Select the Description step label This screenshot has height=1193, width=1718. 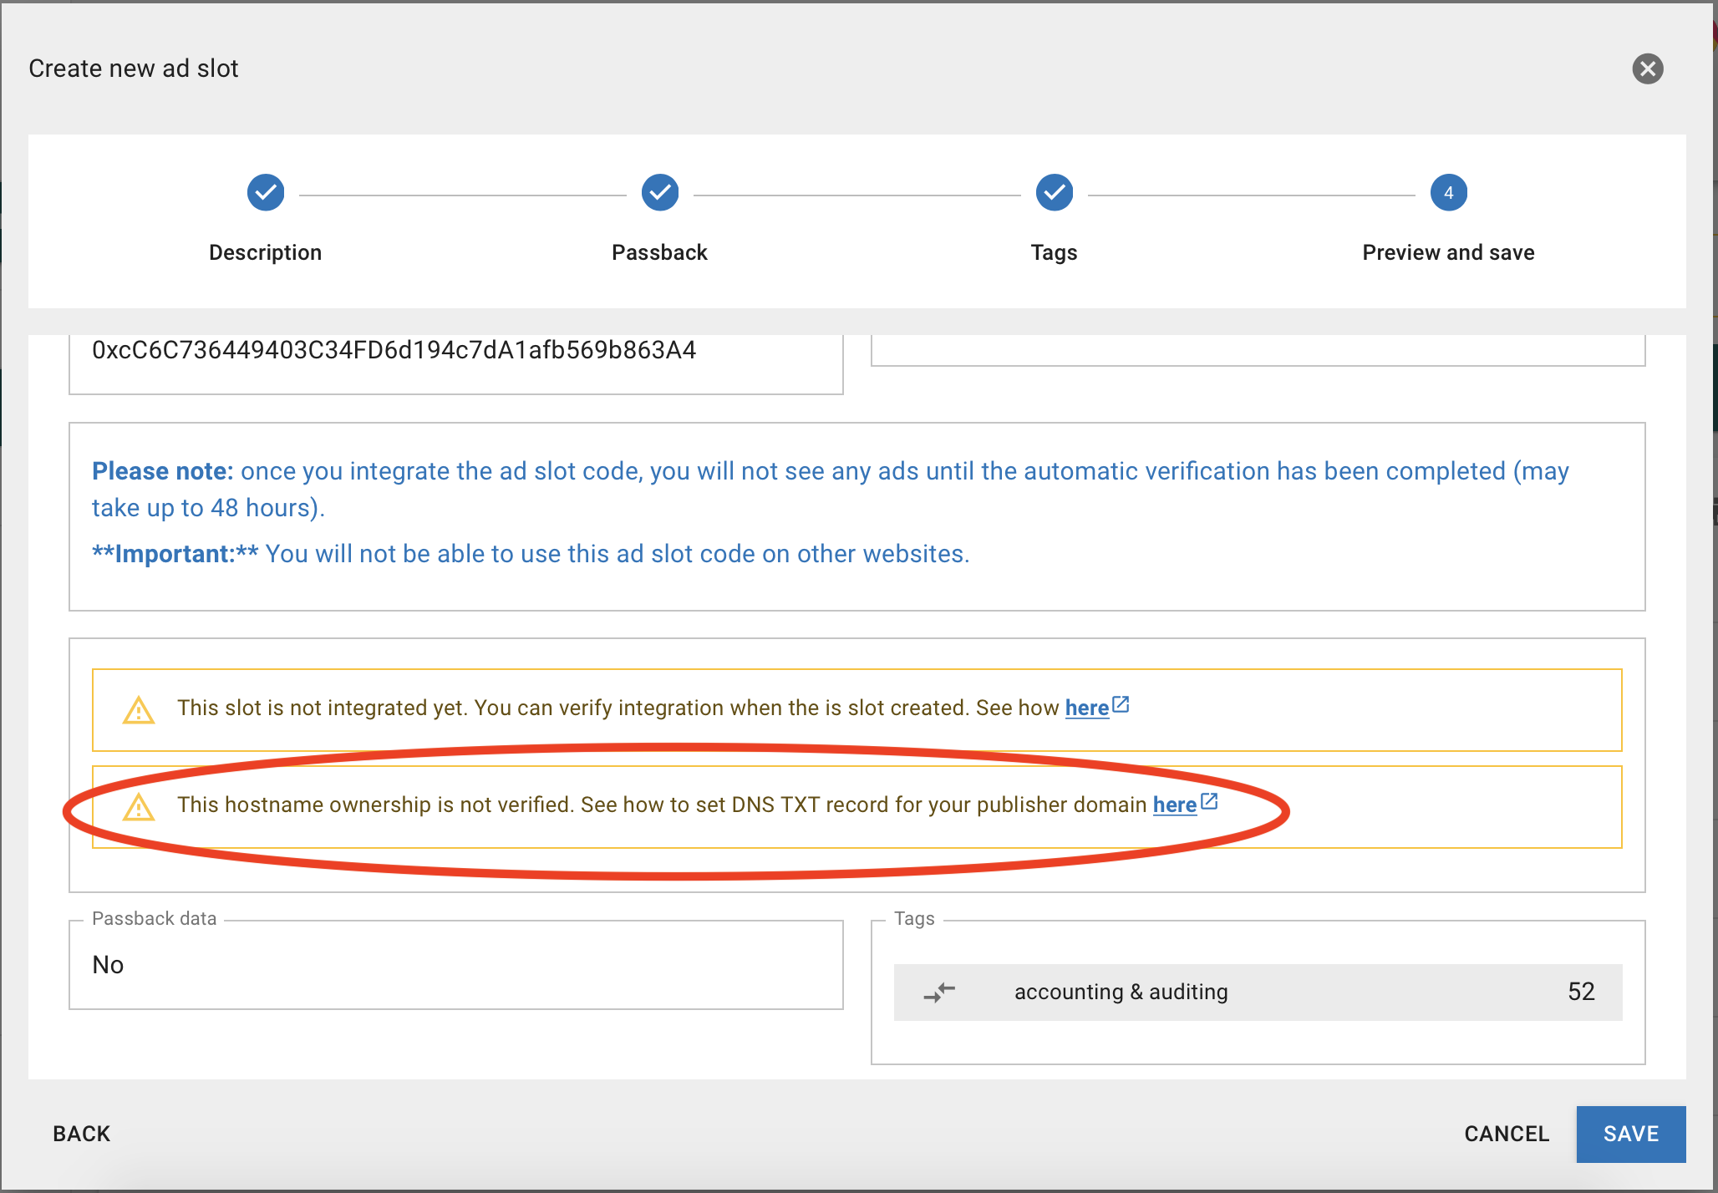265,251
